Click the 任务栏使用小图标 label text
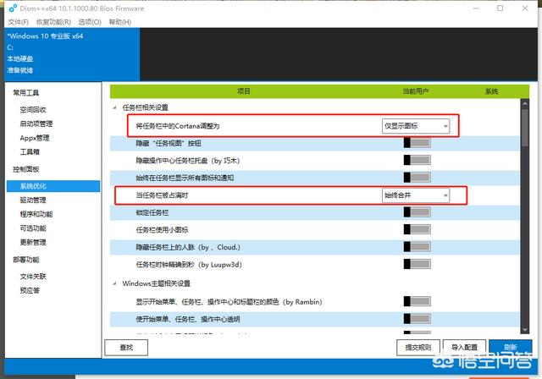 pyautogui.click(x=162, y=230)
